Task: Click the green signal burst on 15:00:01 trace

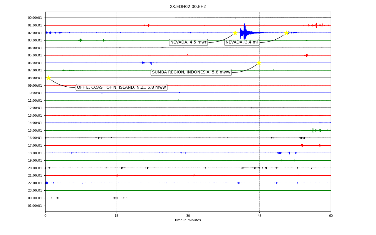Action: (319, 130)
